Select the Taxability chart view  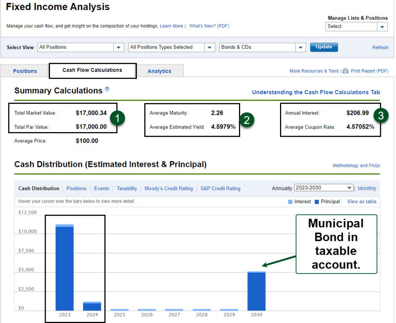(x=127, y=189)
